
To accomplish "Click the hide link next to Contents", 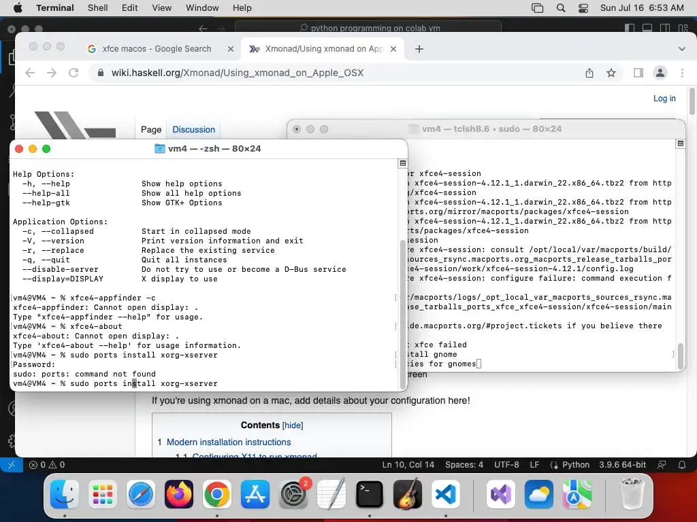I will pyautogui.click(x=293, y=425).
